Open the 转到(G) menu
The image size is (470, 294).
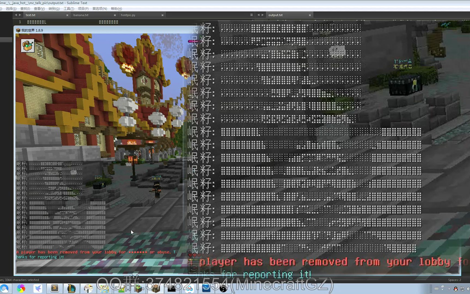coord(54,9)
